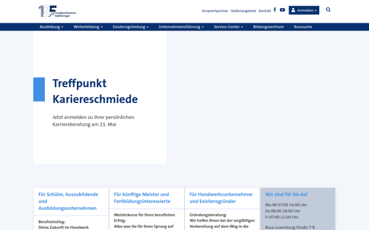Click opening hours 'Do 08:00-18:00 Uhr'

pos(282,211)
